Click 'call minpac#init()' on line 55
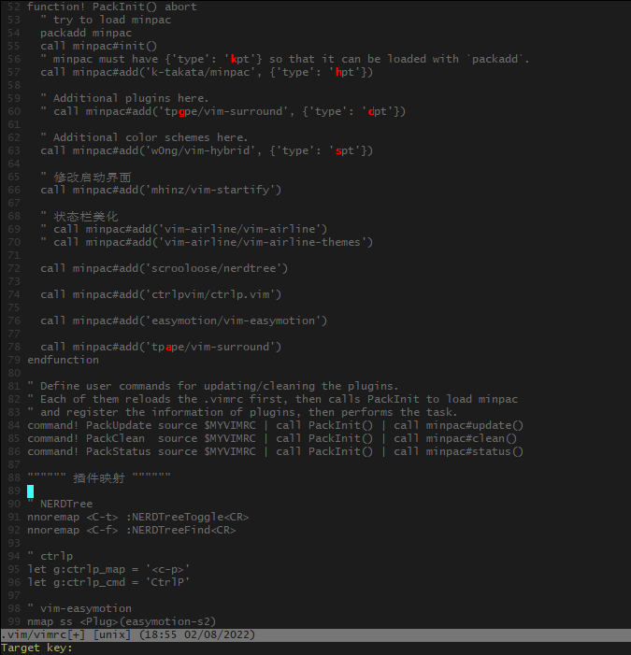The height and width of the screenshot is (655, 631). pyautogui.click(x=99, y=46)
